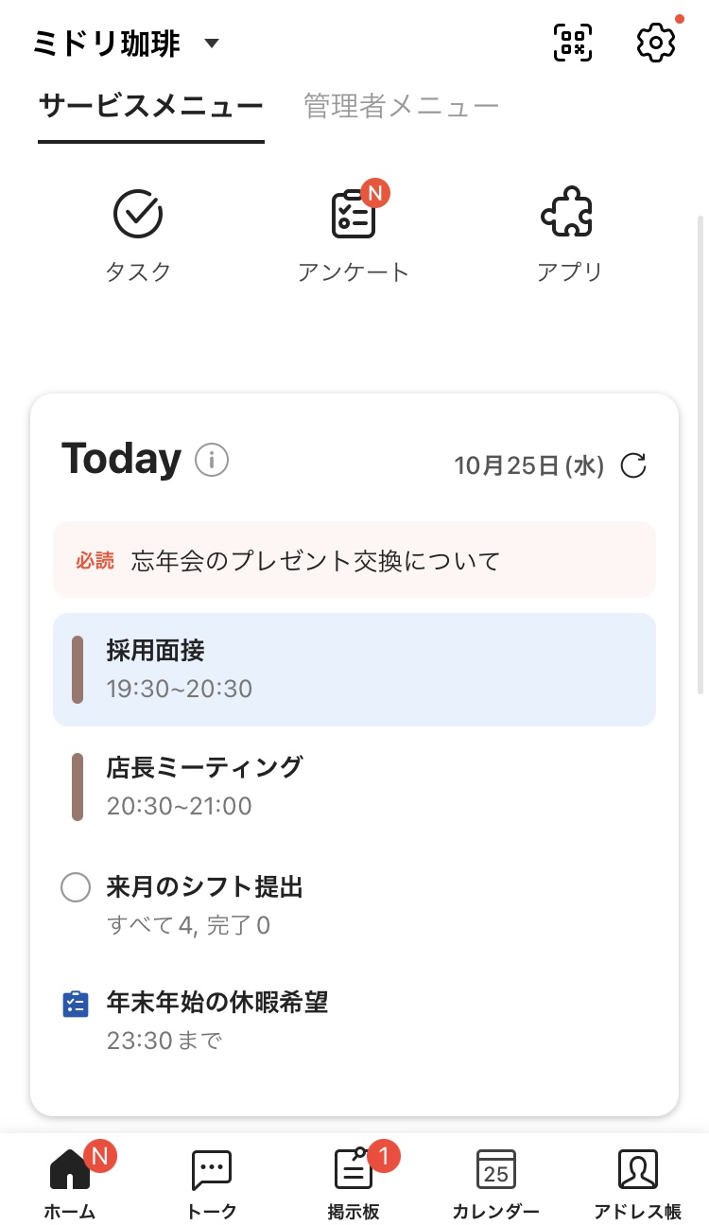The height and width of the screenshot is (1225, 709).
Task: Refresh the Today list
Action: coord(633,465)
